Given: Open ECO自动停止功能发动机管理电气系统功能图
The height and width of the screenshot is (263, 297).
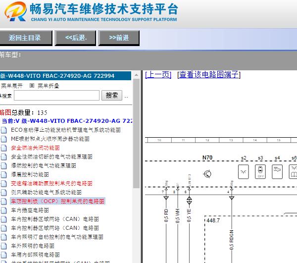Looking at the screenshot, I should (x=66, y=130).
